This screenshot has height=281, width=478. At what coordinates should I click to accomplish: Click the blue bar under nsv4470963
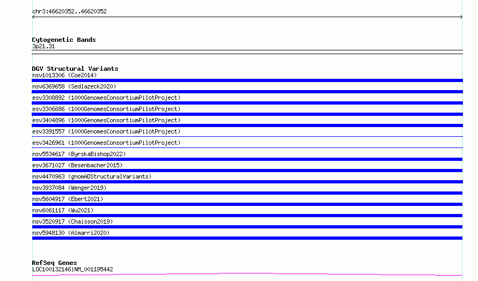point(247,182)
